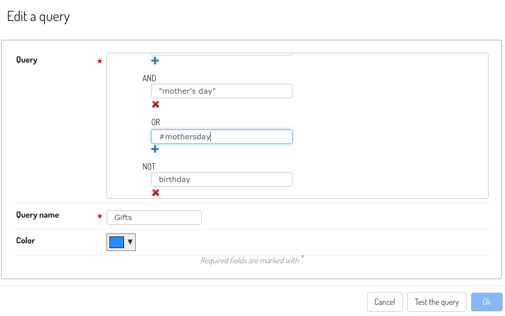Remove the "mother's day" term with red X
This screenshot has height=316, width=505.
[x=156, y=104]
